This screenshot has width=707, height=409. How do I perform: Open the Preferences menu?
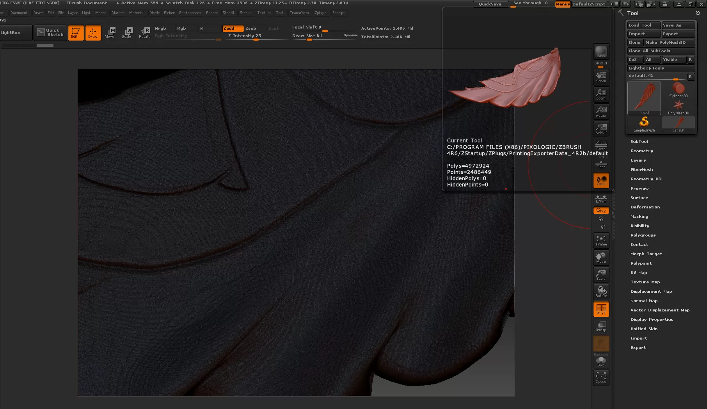[190, 13]
